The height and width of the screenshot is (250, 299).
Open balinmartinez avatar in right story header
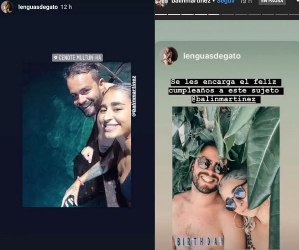tap(161, 3)
